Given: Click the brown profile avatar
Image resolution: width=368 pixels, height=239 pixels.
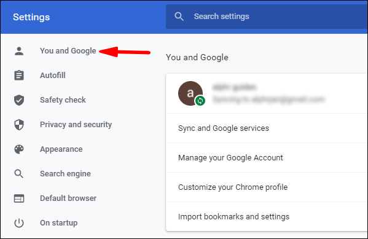Looking at the screenshot, I should click(x=190, y=93).
